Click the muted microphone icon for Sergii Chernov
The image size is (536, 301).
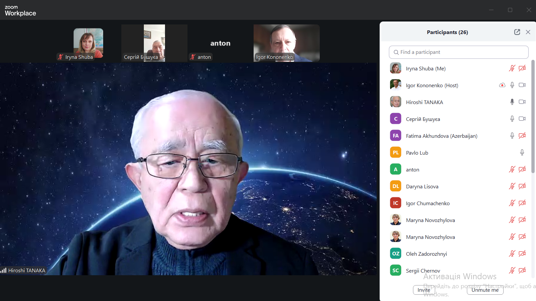click(512, 271)
